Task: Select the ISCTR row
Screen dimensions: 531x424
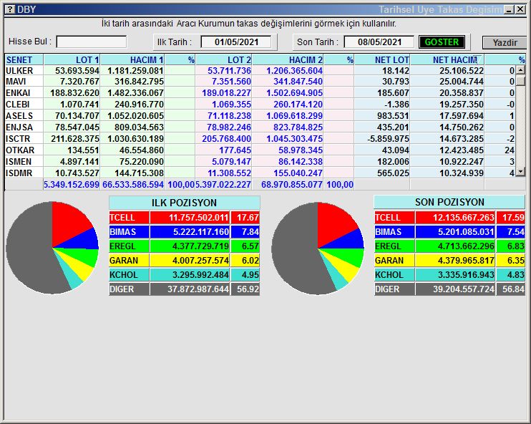Action: [x=260, y=139]
